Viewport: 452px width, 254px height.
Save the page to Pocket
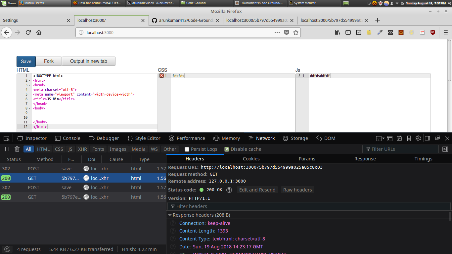(x=287, y=32)
